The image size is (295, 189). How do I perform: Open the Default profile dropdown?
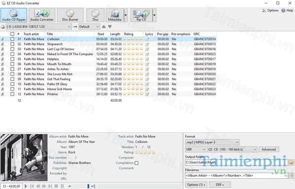(89, 27)
